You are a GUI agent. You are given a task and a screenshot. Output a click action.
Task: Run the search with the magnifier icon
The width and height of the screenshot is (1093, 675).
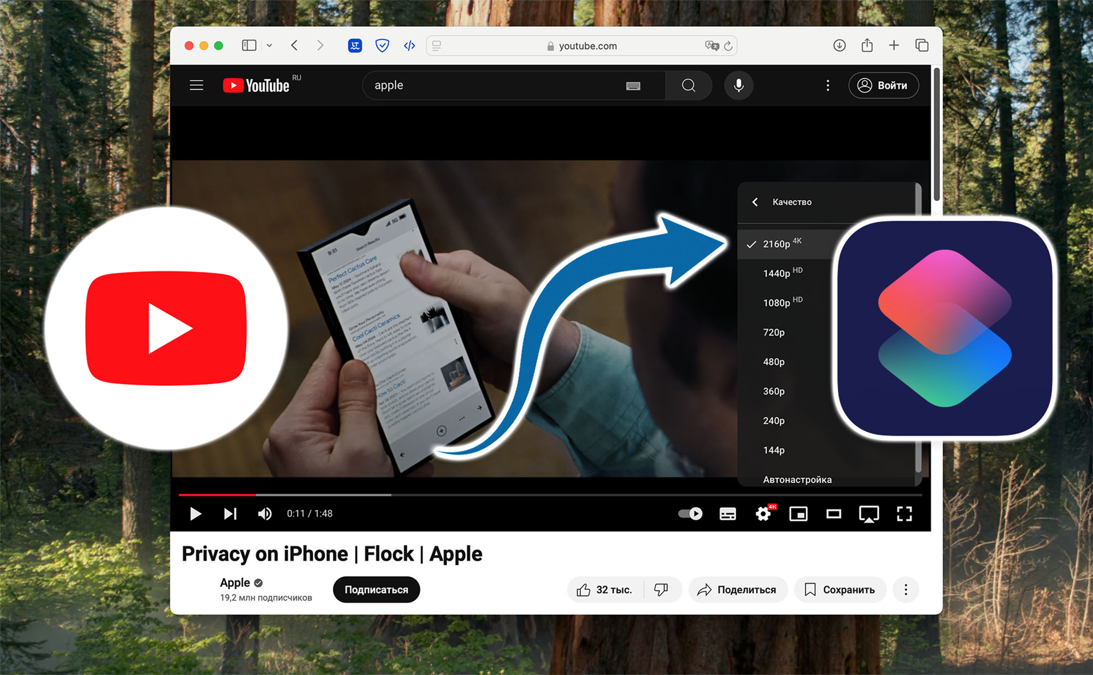point(688,85)
